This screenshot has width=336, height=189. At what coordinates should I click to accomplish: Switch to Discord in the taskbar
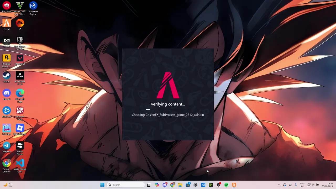pyautogui.click(x=165, y=185)
